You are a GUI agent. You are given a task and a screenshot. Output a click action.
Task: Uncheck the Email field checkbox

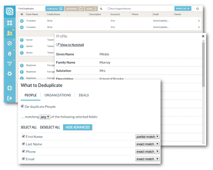tap(23, 159)
